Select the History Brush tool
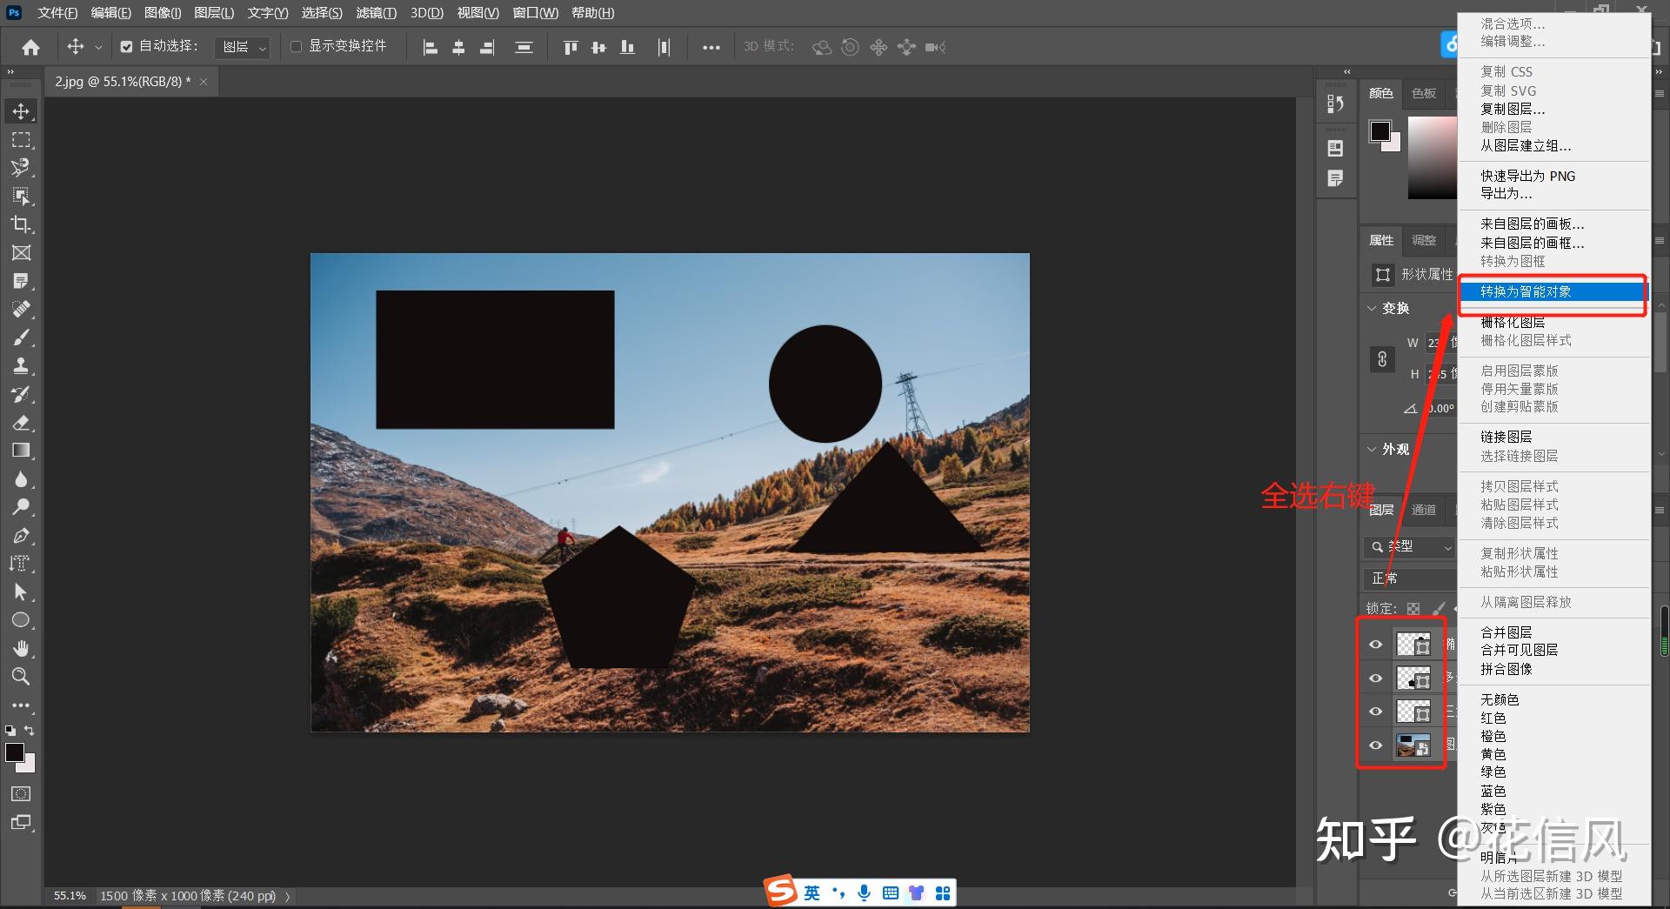 (x=21, y=394)
